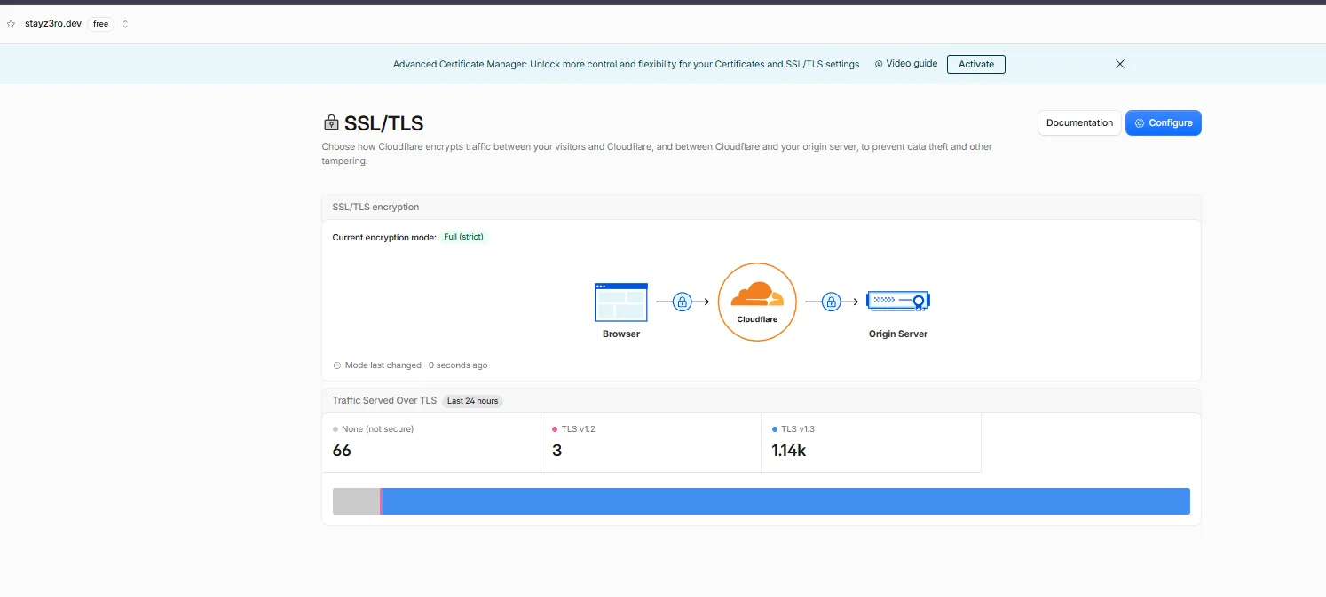Open the domain switcher chevron
This screenshot has width=1326, height=597.
pos(125,24)
